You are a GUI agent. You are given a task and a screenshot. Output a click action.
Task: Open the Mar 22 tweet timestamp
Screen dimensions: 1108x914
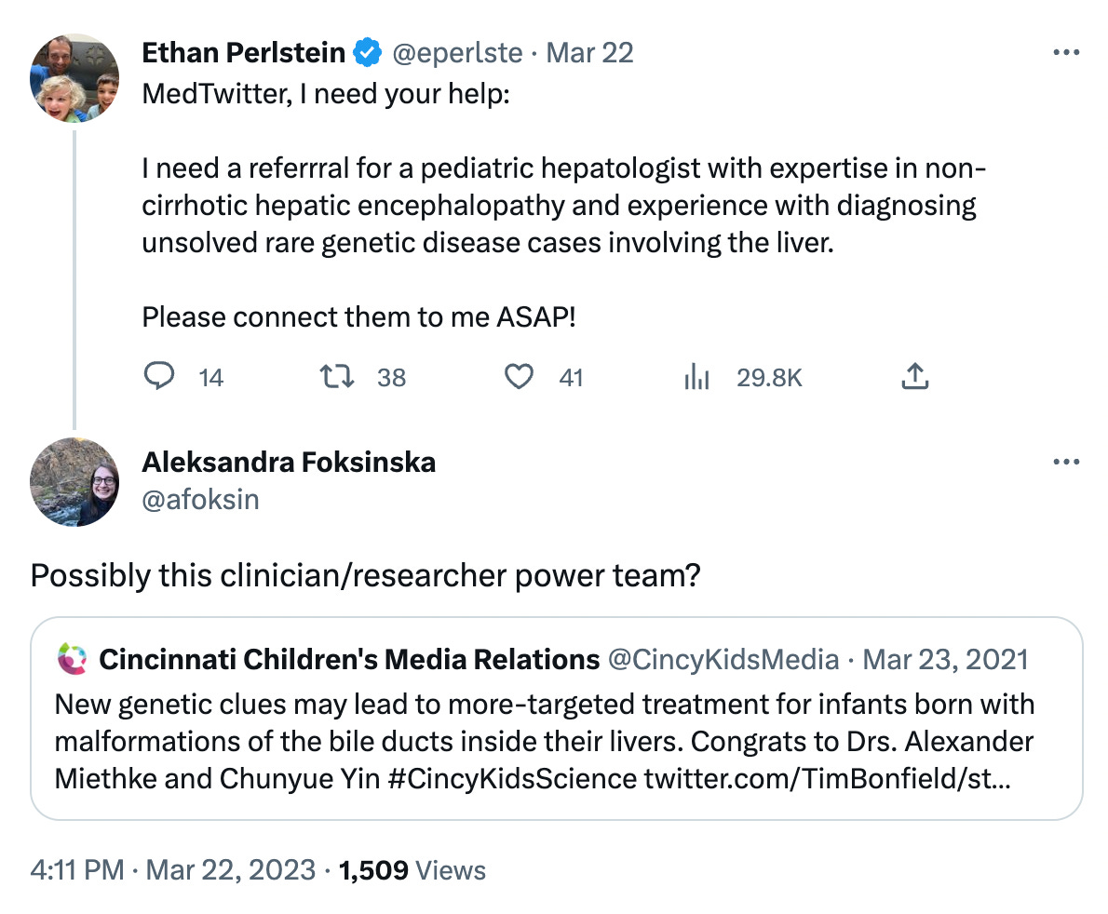click(589, 53)
